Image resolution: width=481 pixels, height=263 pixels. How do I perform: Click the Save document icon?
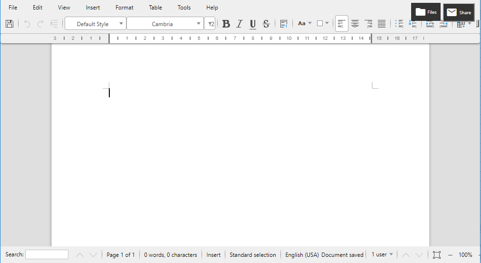(x=10, y=24)
